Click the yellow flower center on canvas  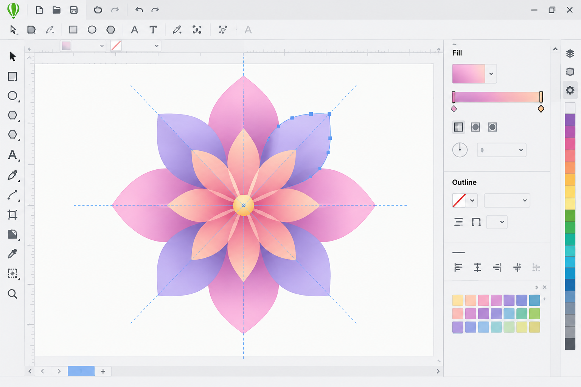(244, 205)
